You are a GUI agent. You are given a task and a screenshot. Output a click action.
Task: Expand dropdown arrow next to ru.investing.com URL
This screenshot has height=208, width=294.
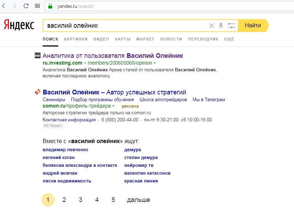(155, 63)
